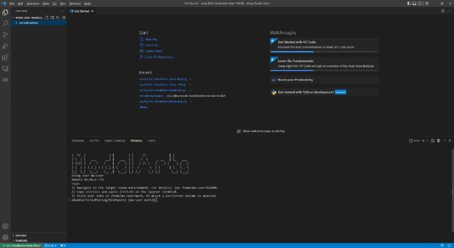Open the ModelArts view in activity bar

tap(5, 80)
